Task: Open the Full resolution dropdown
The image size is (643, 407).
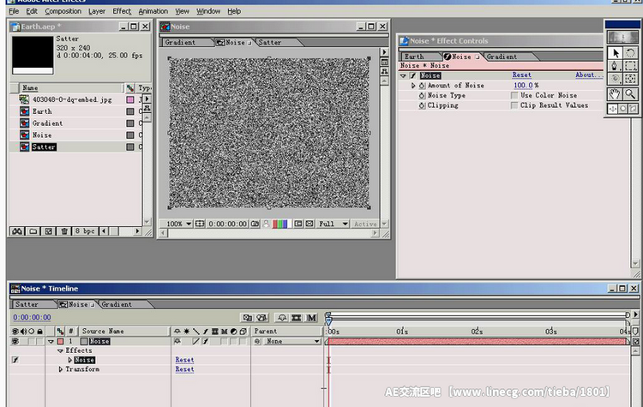Action: click(x=334, y=224)
